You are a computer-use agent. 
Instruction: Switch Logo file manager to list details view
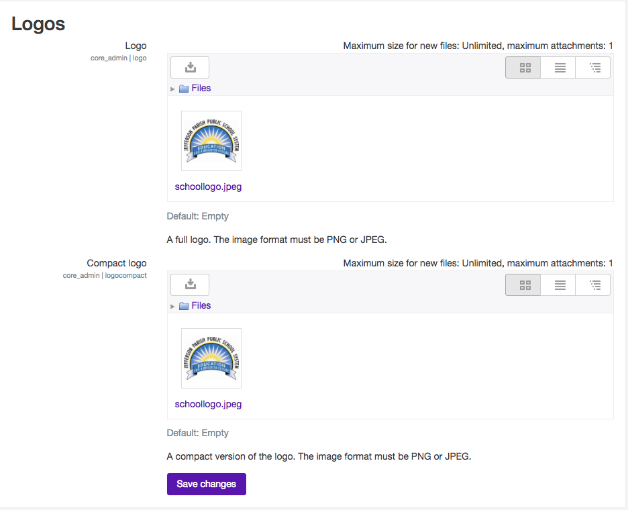coord(558,67)
